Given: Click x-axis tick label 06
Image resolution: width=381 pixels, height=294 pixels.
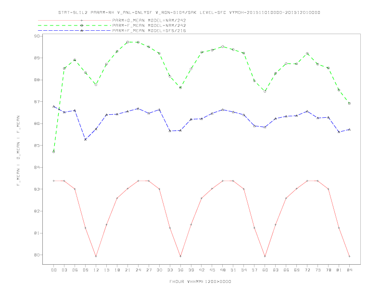Looking at the screenshot, I should [75, 270].
